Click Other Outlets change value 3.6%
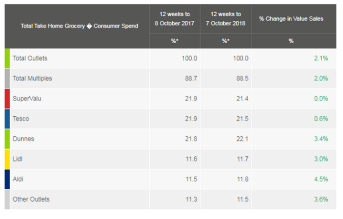This screenshot has width=343, height=219. click(321, 199)
